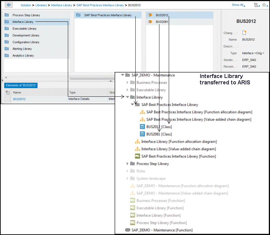Click the BUS2012 class icon
Image resolution: width=270 pixels, height=235 pixels.
(142, 127)
